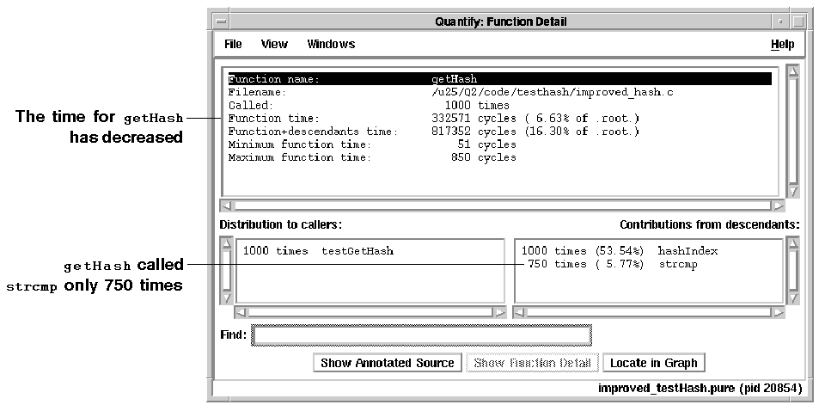Select testGetHash caller entry
The image size is (825, 411).
tap(318, 251)
